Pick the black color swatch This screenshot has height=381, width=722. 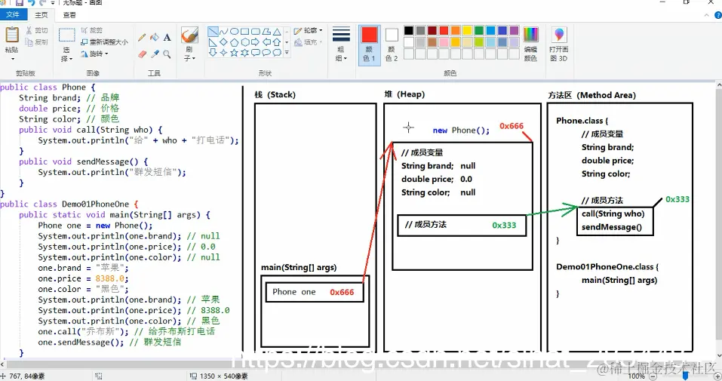[408, 30]
